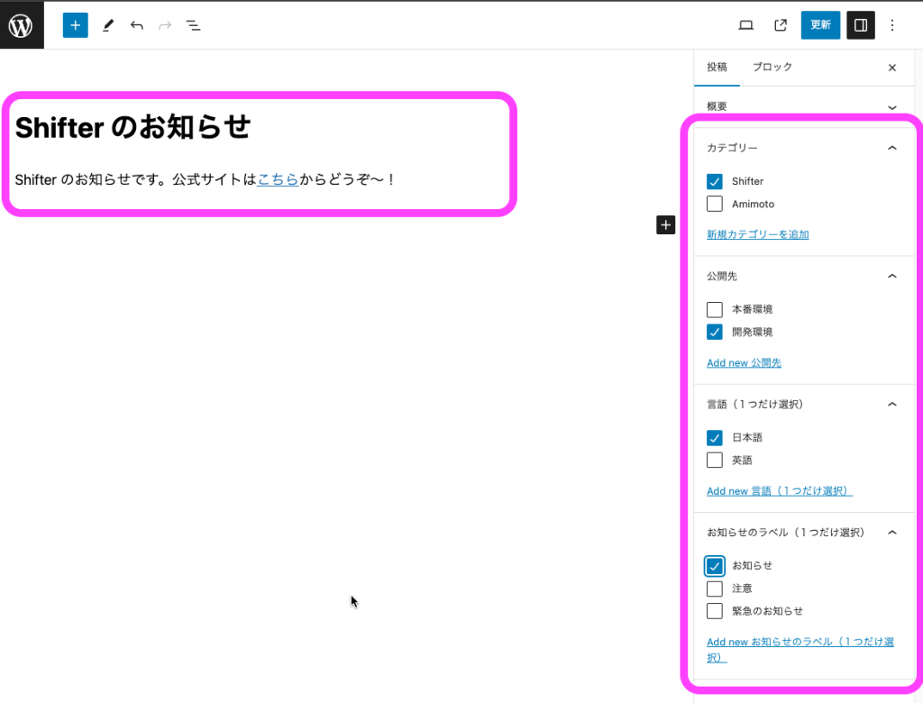923x703 pixels.
Task: Switch to the ブロック tab
Action: (772, 67)
